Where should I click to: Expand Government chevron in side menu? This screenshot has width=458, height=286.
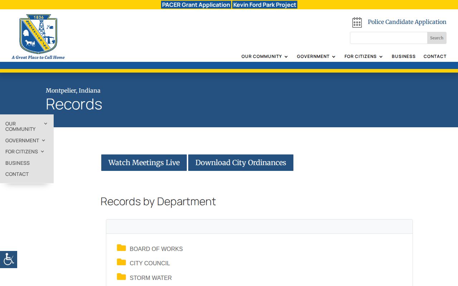point(43,140)
